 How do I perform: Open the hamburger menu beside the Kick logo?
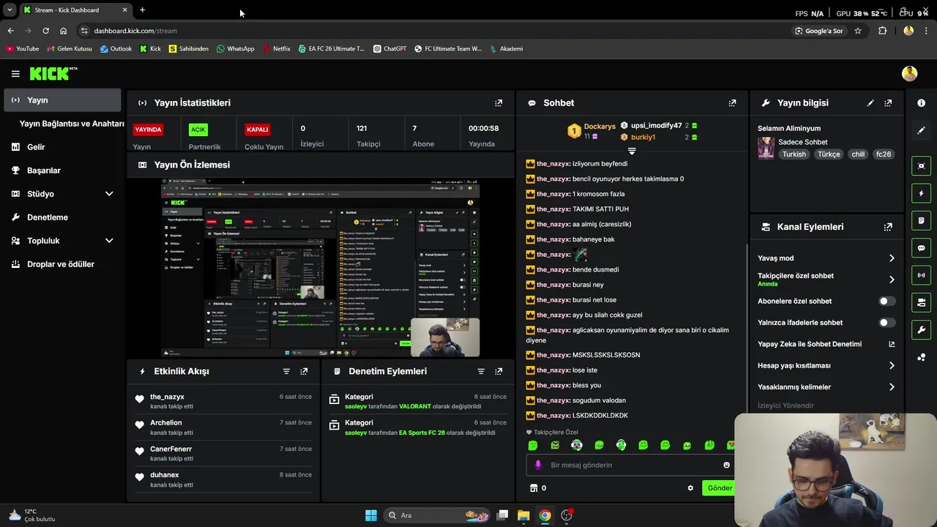point(15,74)
